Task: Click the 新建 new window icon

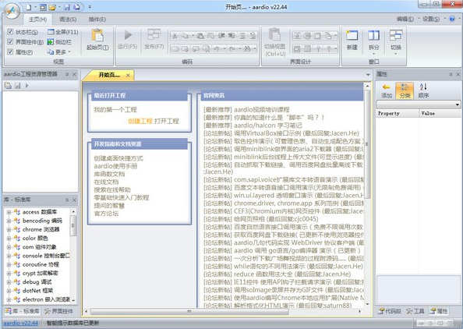Action: [x=352, y=35]
